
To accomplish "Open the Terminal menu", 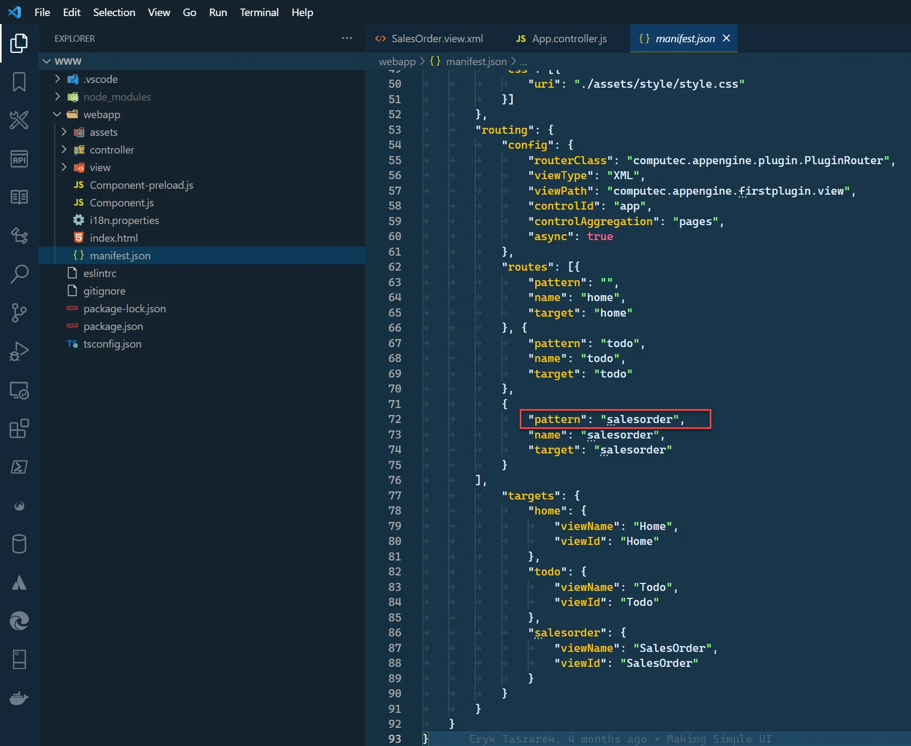I will [259, 12].
